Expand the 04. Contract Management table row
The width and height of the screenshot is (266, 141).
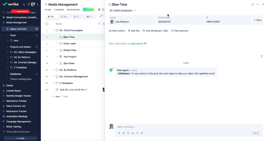53,77
